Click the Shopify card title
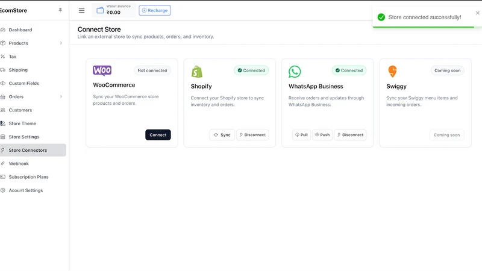The width and height of the screenshot is (482, 271). pos(201,86)
